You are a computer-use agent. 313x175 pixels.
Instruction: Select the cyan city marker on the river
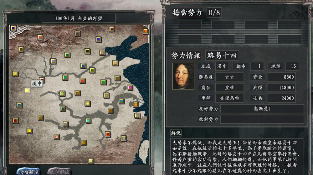point(88,120)
